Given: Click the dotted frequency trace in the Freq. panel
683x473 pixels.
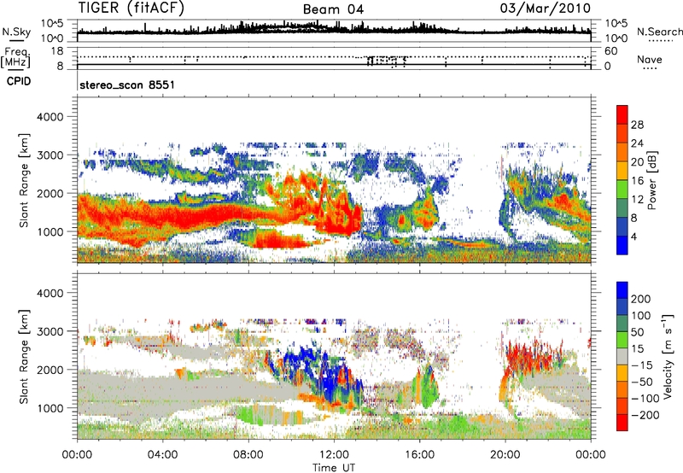Looking at the screenshot, I should pos(334,56).
